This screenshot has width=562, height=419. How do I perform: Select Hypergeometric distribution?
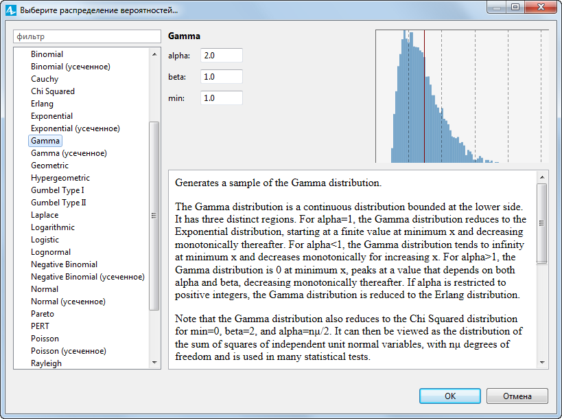pyautogui.click(x=60, y=178)
